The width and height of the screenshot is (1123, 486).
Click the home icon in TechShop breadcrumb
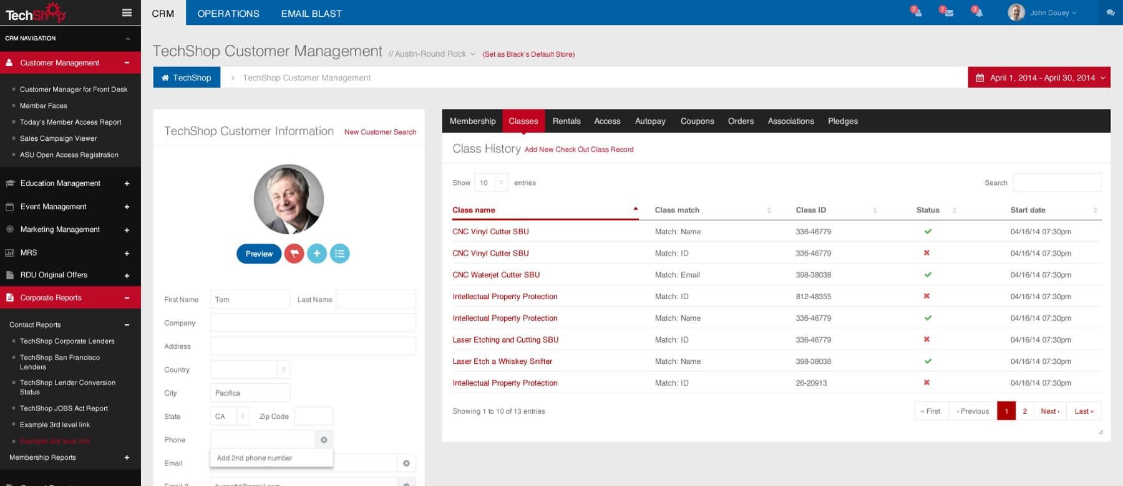tap(165, 78)
